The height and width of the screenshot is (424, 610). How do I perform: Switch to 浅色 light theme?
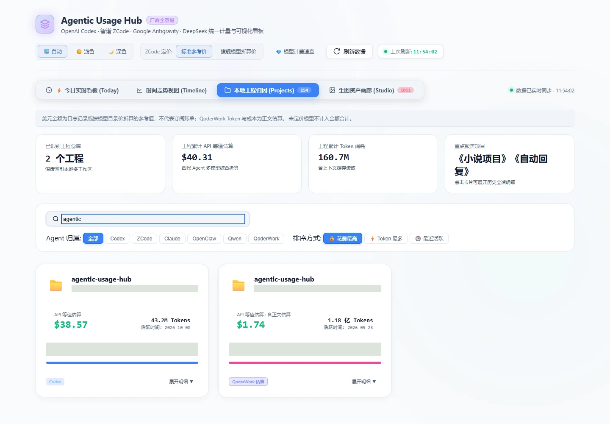(x=85, y=52)
